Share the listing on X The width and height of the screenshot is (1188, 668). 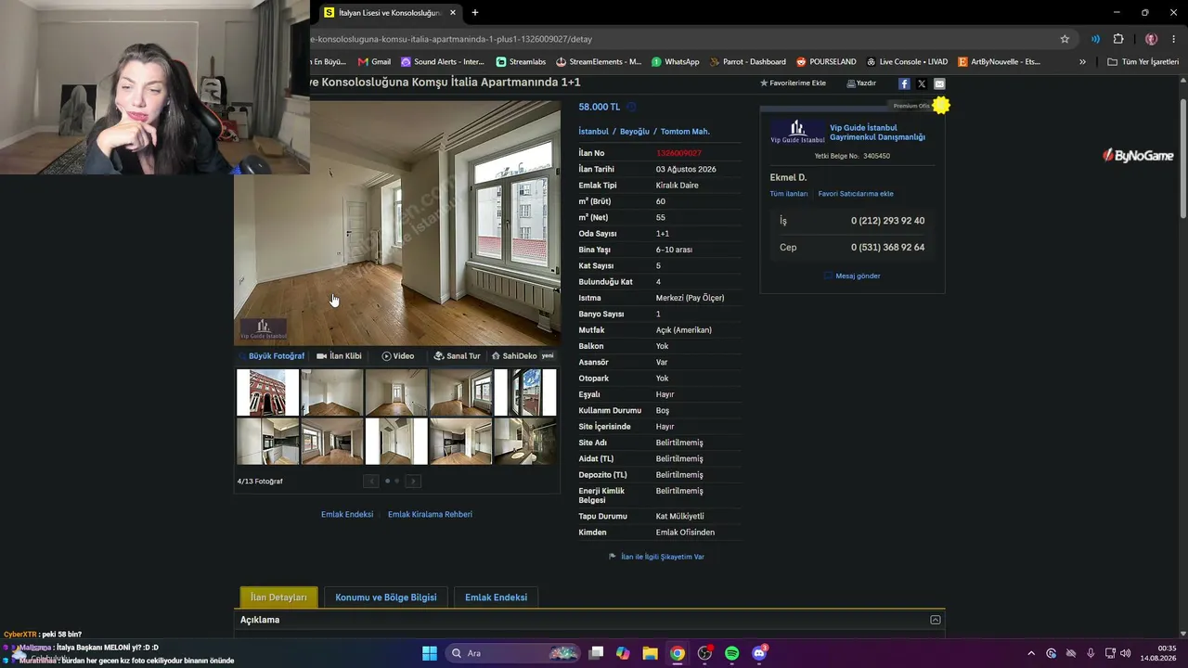pos(922,83)
